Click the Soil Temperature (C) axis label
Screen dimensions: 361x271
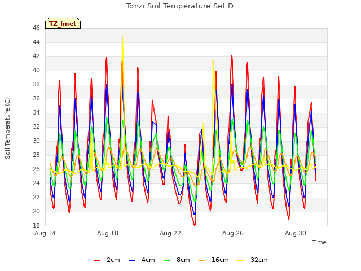[x=7, y=128]
